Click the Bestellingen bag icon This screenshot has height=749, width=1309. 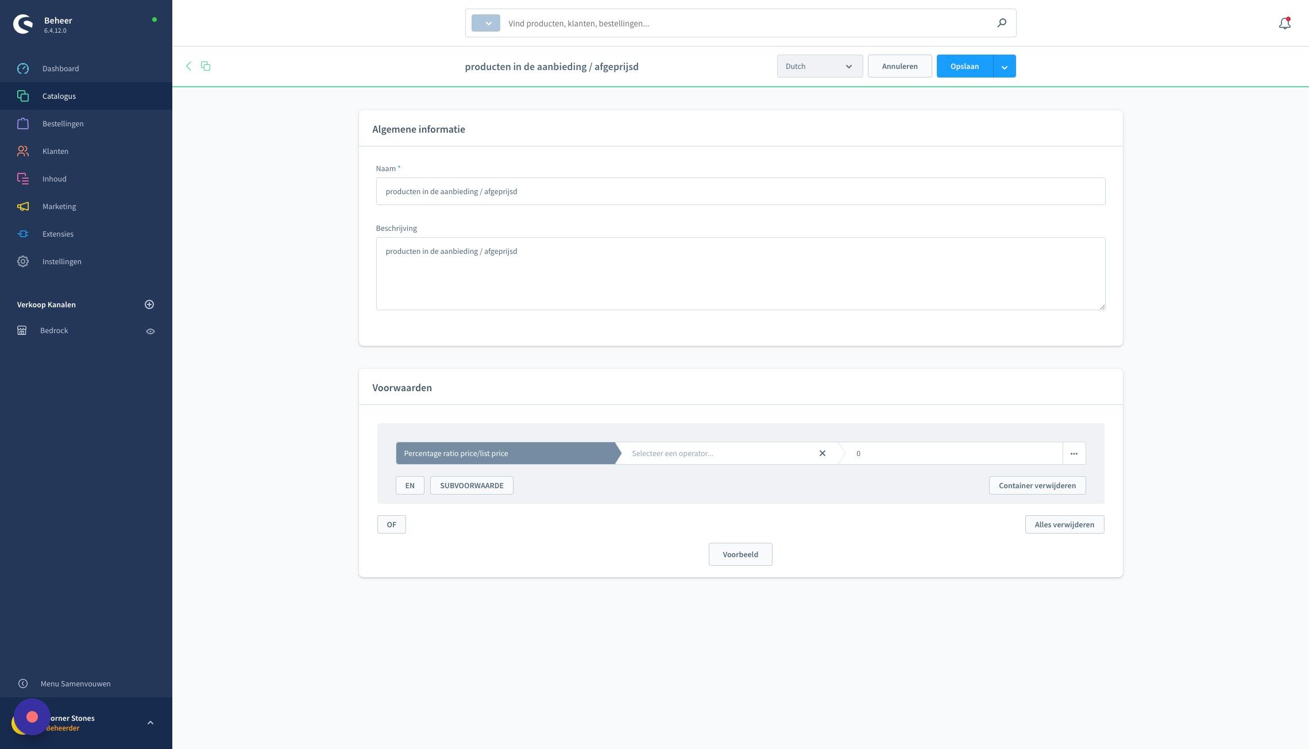coord(23,123)
